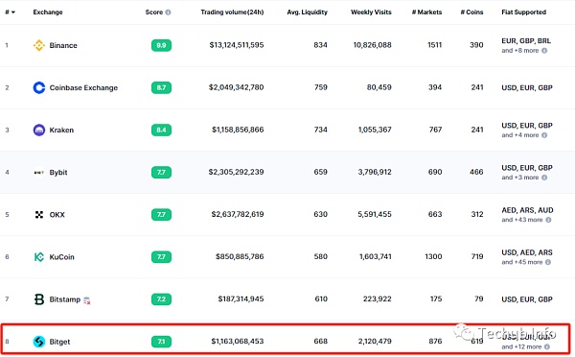Open the Bitstamp exchange link

[x=64, y=299]
